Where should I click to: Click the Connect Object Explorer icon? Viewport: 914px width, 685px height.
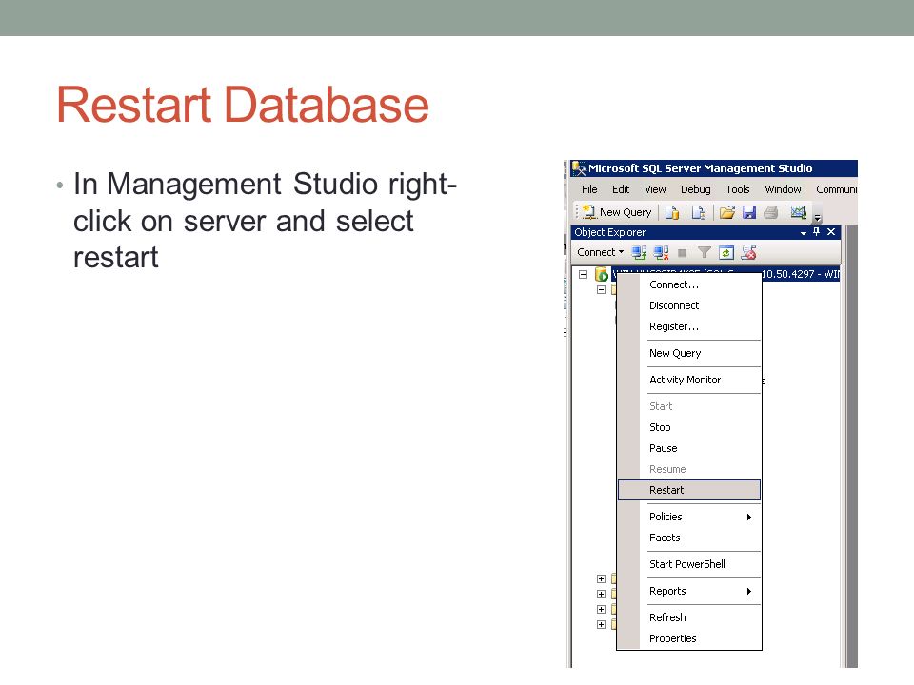(x=639, y=253)
